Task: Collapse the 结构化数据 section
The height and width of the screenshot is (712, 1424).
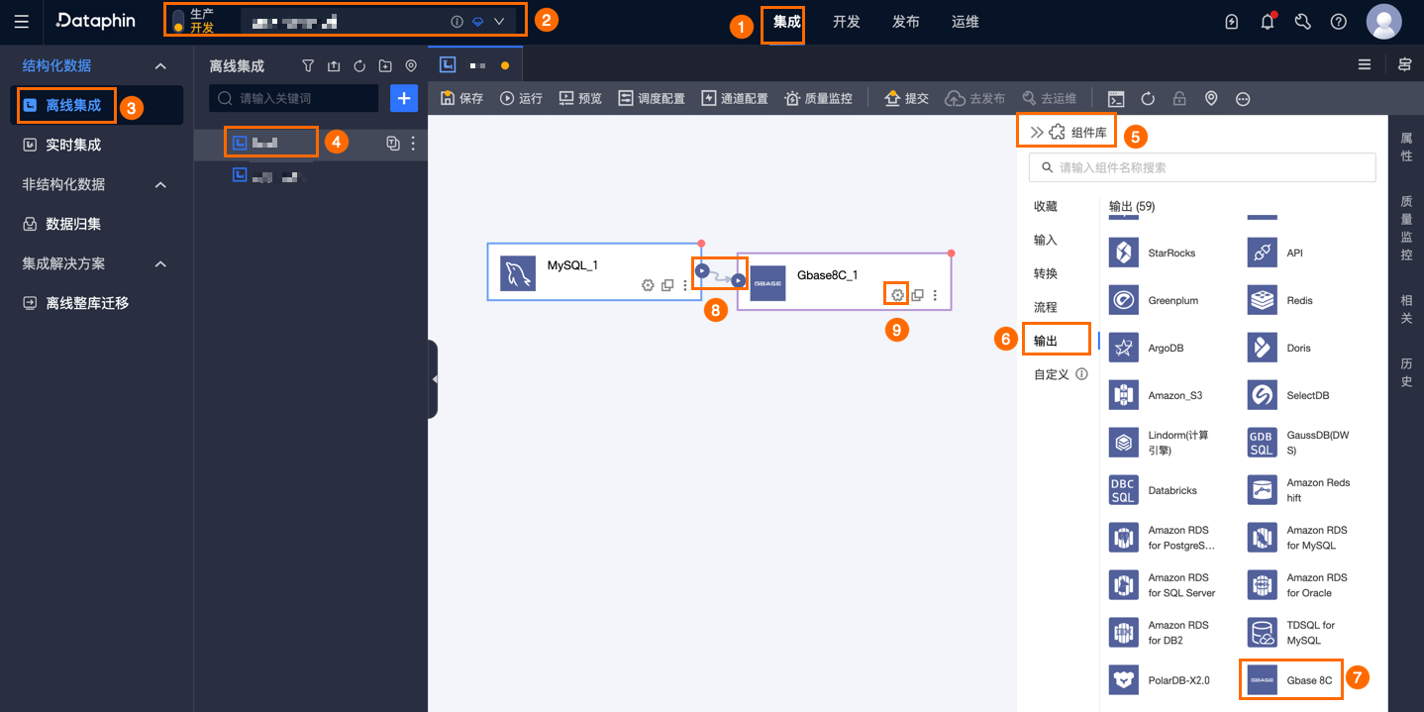Action: point(161,65)
